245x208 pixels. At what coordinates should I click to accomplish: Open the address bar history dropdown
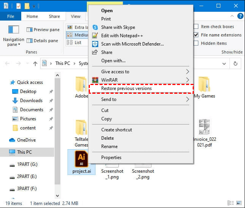(x=224, y=64)
